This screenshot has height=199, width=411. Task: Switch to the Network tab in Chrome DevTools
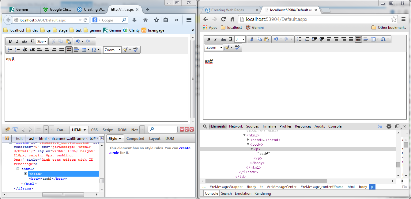[236, 126]
